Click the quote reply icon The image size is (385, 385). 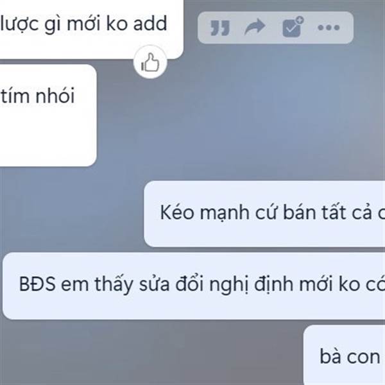point(219,28)
